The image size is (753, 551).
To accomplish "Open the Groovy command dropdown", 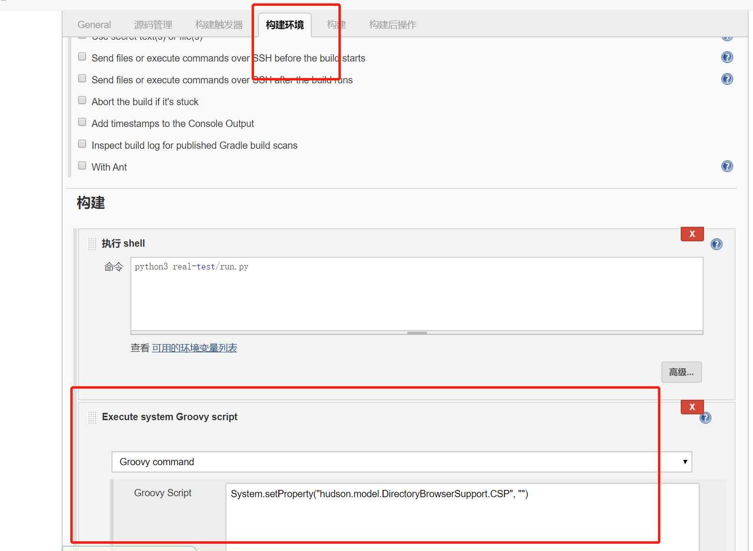I will pos(401,462).
